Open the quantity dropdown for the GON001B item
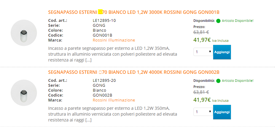The height and width of the screenshot is (127, 277). pyautogui.click(x=203, y=52)
